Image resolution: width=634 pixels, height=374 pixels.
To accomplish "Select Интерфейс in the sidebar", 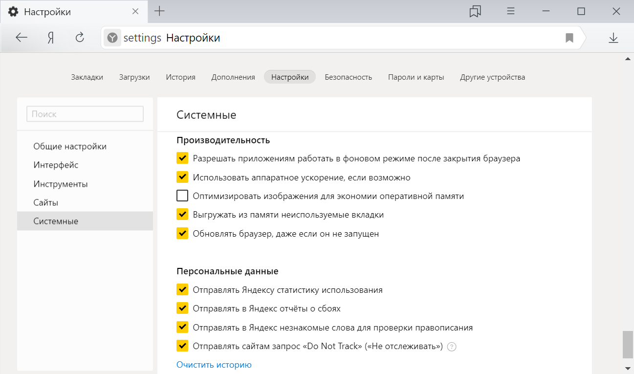I will 85,165.
